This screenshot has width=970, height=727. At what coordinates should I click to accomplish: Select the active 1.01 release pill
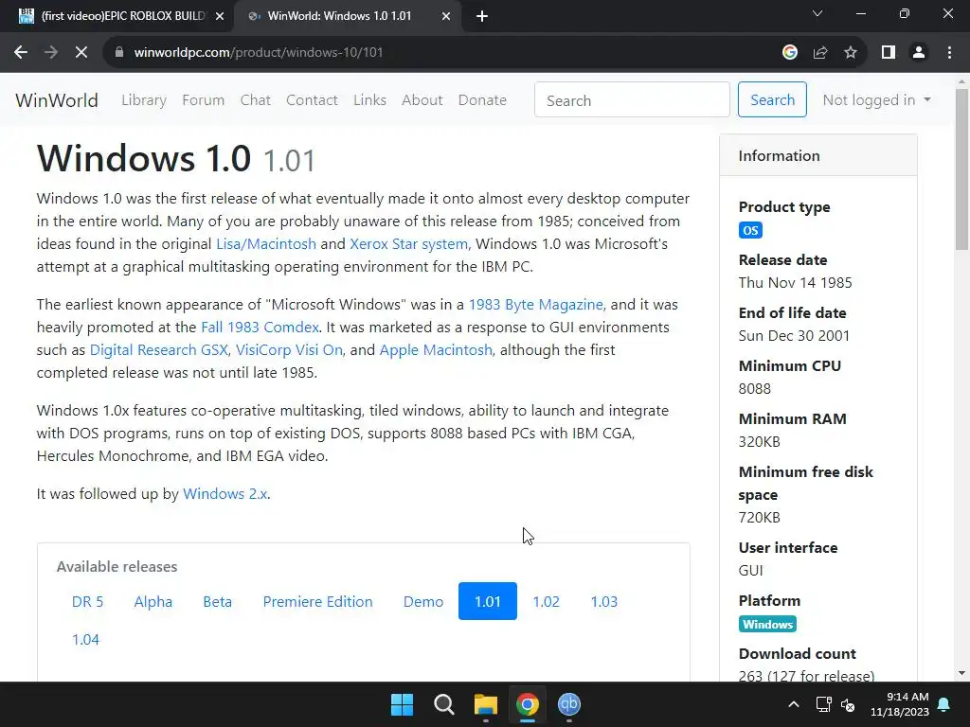point(488,601)
